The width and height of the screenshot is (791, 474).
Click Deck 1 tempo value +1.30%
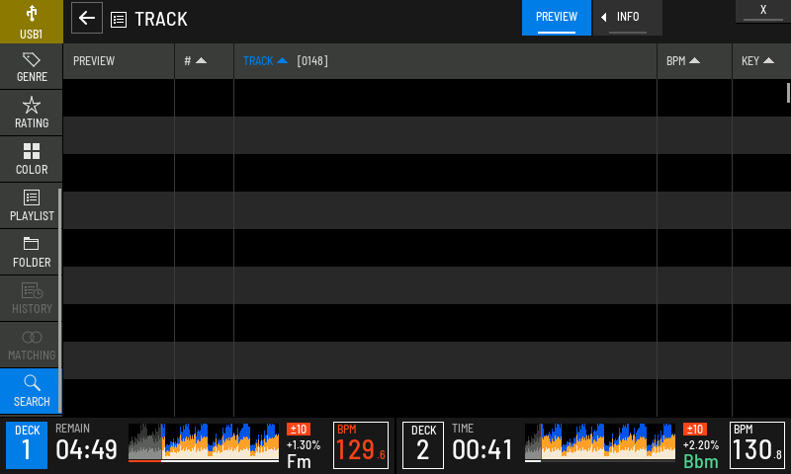click(304, 445)
